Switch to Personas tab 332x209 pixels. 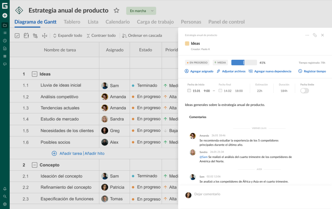(x=191, y=22)
